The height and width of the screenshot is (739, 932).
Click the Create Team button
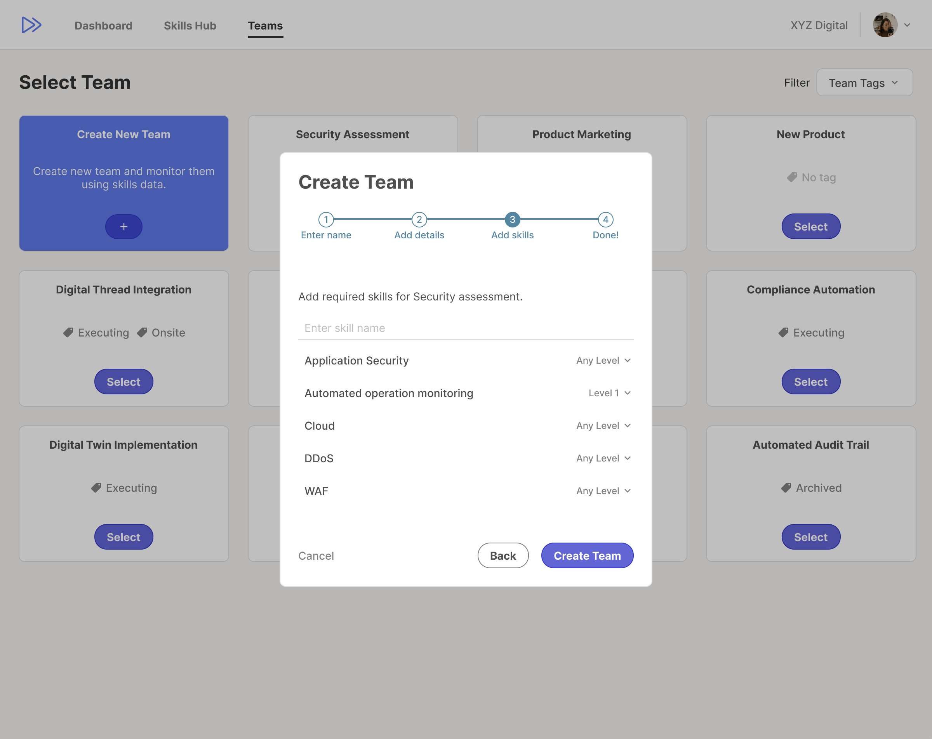click(x=587, y=555)
